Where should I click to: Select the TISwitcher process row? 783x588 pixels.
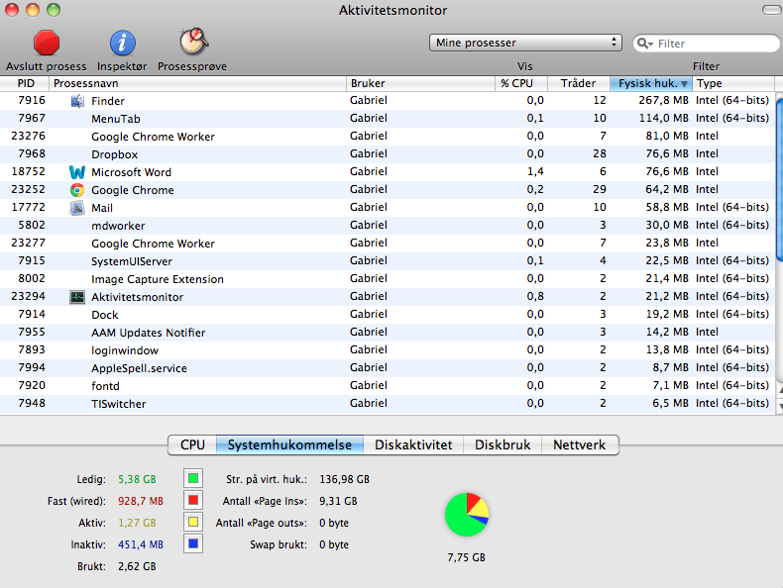[387, 404]
